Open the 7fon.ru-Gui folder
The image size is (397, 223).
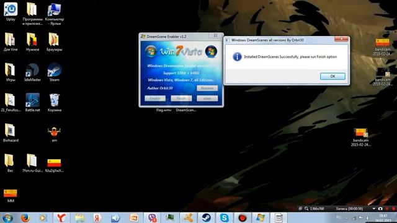pyautogui.click(x=32, y=164)
